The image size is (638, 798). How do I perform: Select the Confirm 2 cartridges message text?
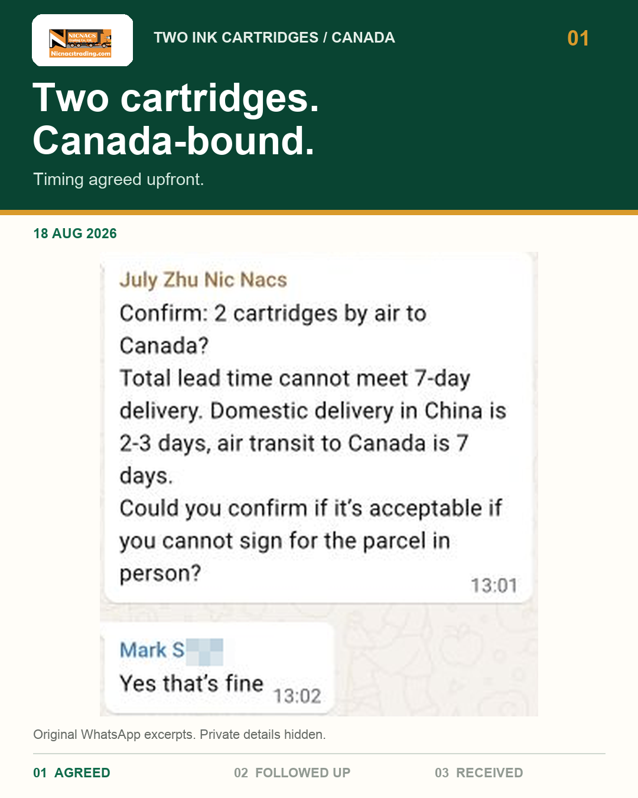point(273,329)
